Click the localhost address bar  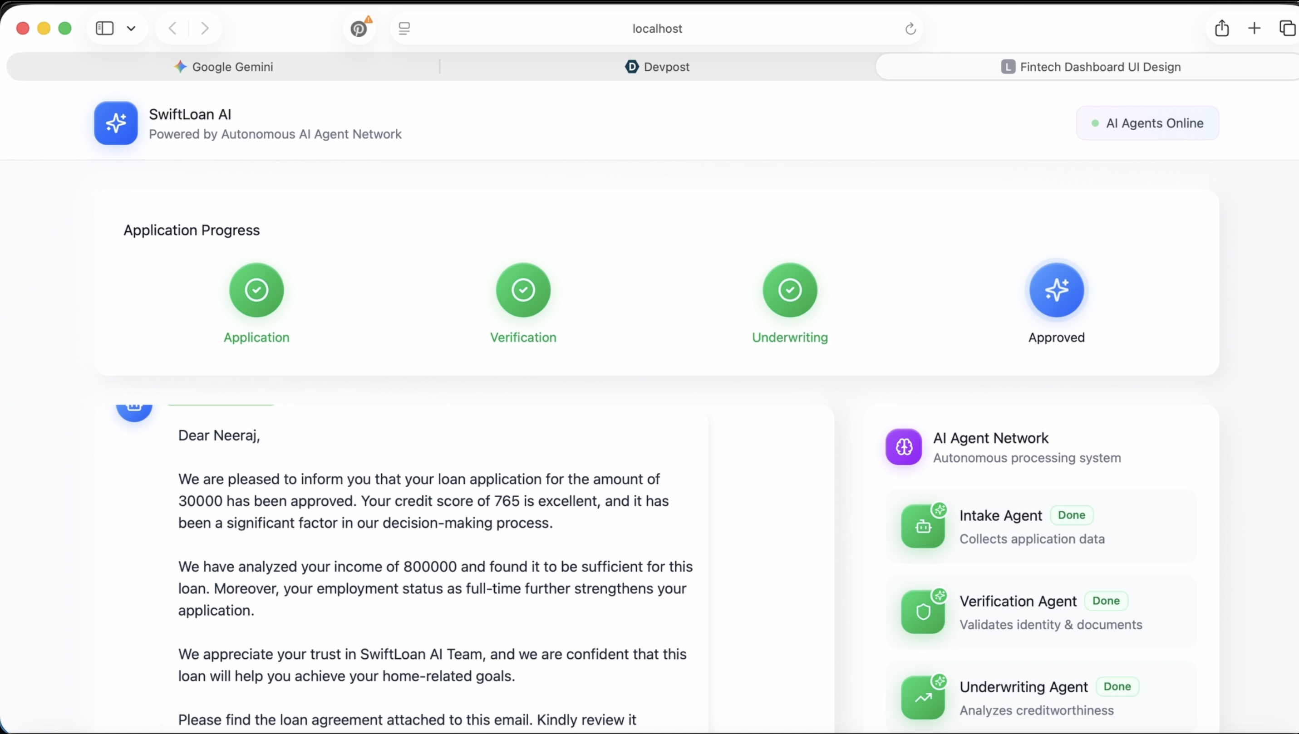click(x=657, y=29)
